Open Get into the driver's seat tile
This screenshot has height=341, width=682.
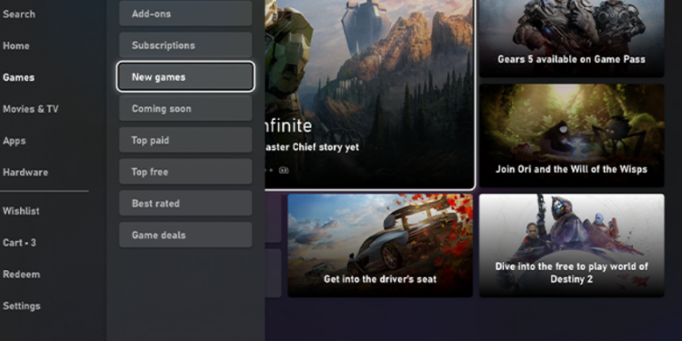pos(380,246)
